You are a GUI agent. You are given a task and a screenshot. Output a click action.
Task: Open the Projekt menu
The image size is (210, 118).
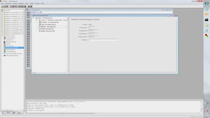(x=15, y=4)
